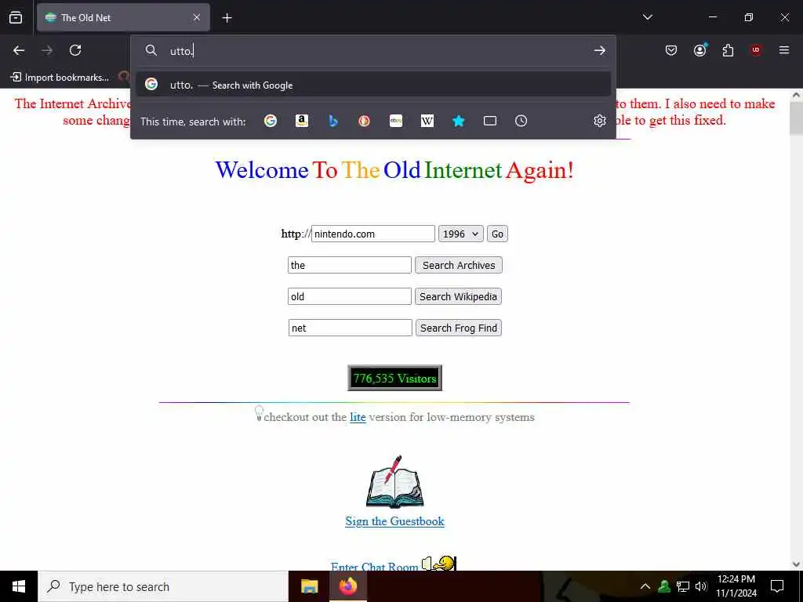The image size is (803, 602).
Task: Select The Old Net tab
Action: tap(123, 17)
